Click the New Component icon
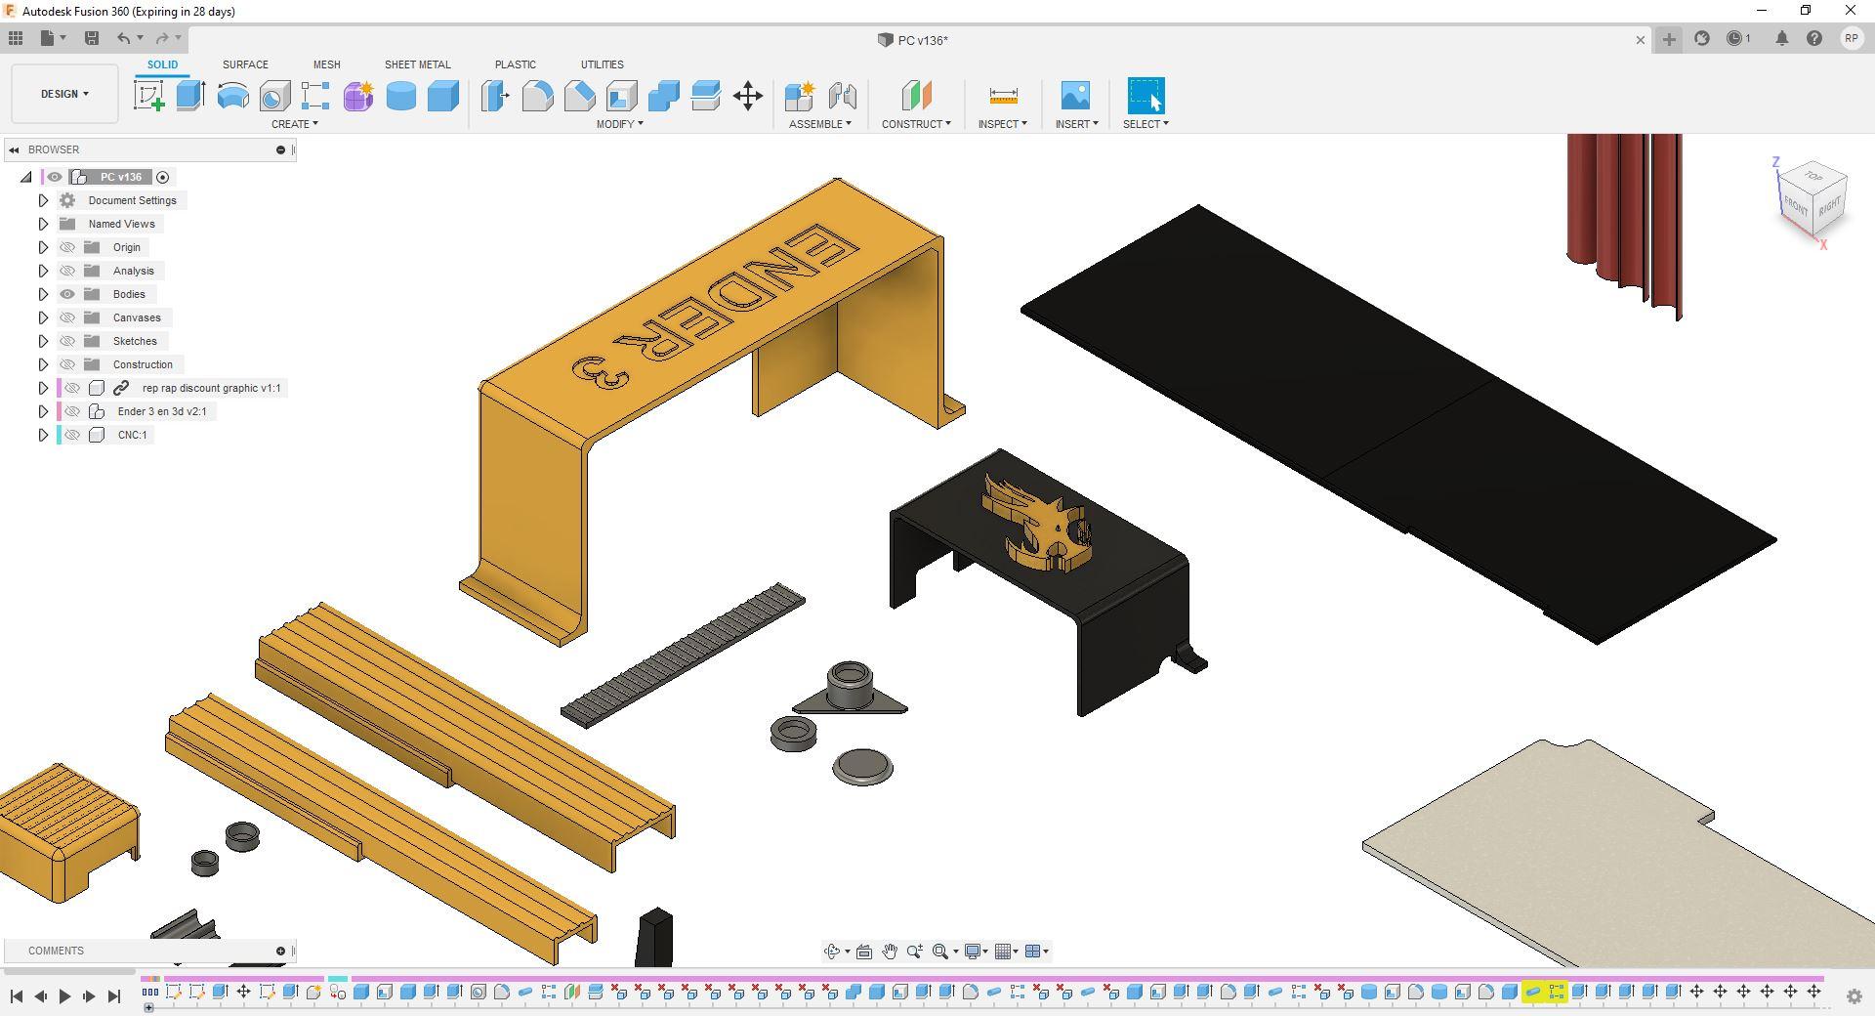Image resolution: width=1875 pixels, height=1016 pixels. [799, 96]
